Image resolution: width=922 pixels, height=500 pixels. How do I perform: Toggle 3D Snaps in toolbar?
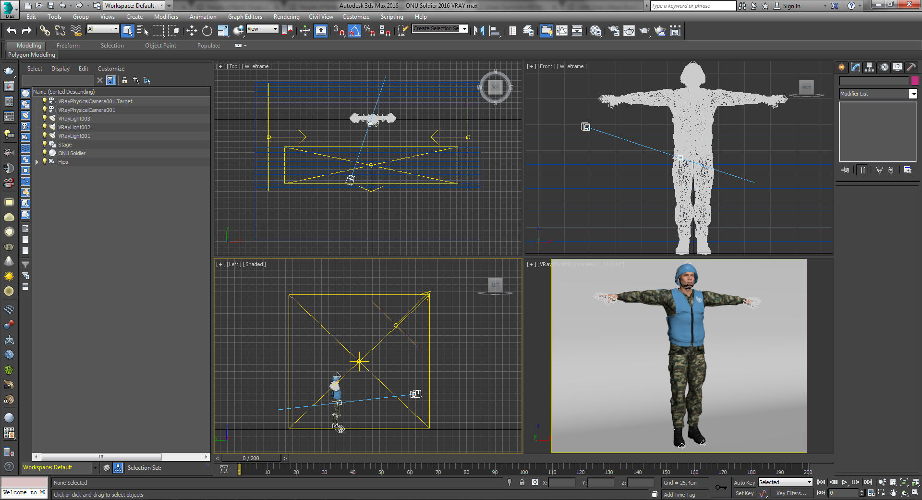[x=339, y=31]
